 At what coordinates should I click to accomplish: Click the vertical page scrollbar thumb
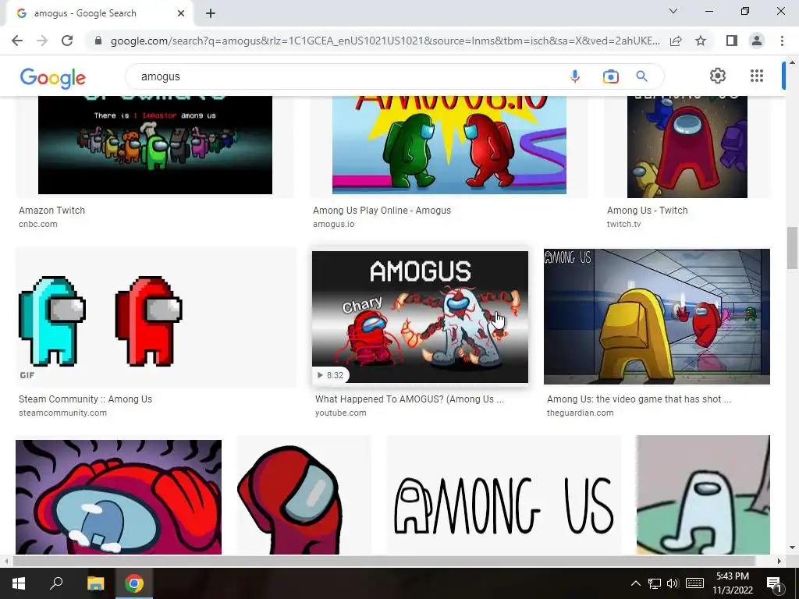[x=793, y=247]
